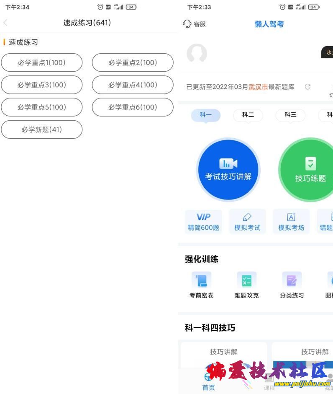Open 技巧练题 green circle
This screenshot has width=333, height=394.
310,170
